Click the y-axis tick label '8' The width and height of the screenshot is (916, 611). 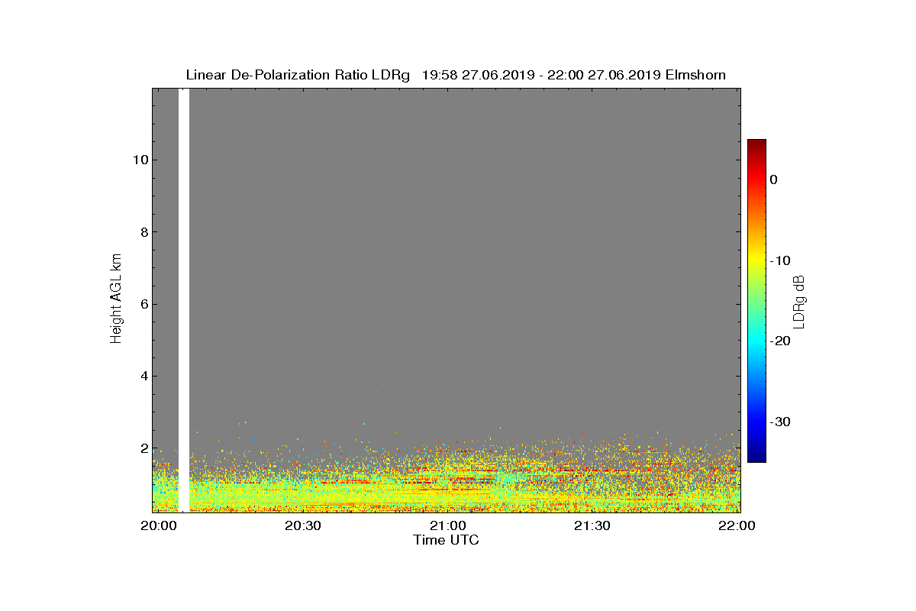pos(144,232)
